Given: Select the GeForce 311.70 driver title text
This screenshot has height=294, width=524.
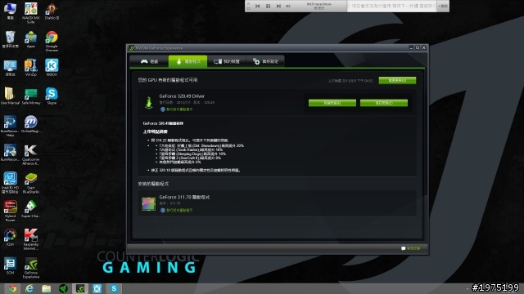Looking at the screenshot, I should click(184, 197).
